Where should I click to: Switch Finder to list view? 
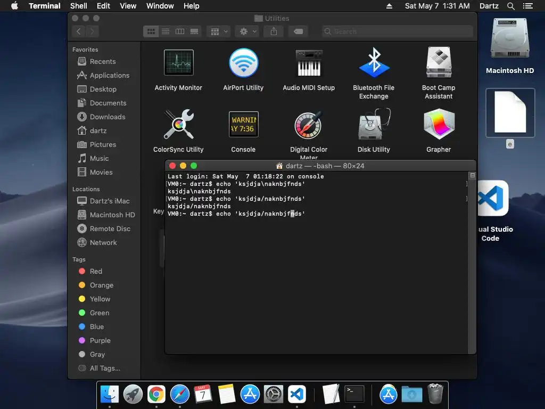(166, 31)
